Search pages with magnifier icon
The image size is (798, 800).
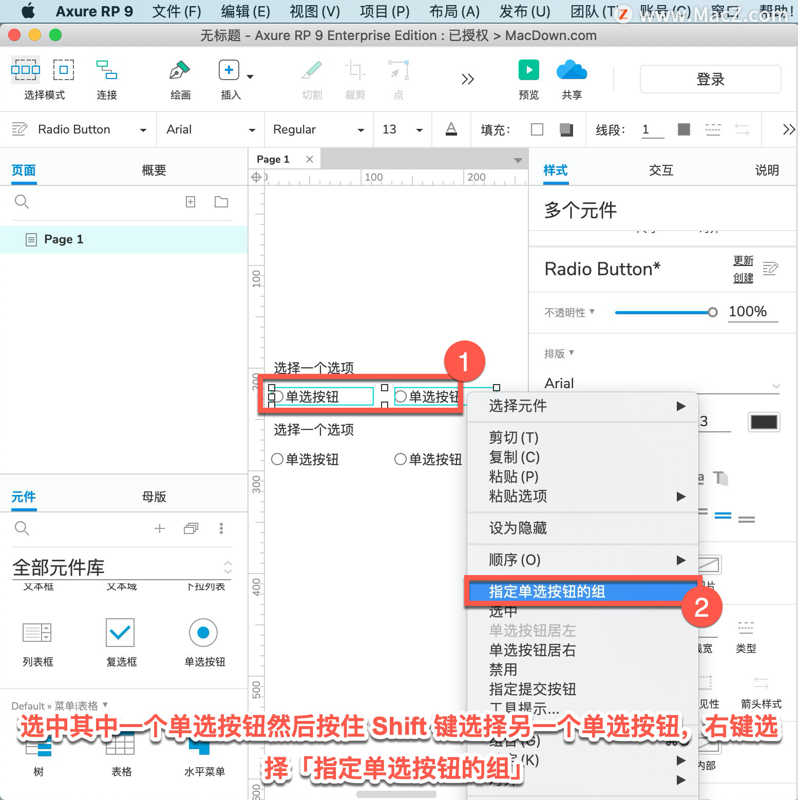click(x=22, y=202)
